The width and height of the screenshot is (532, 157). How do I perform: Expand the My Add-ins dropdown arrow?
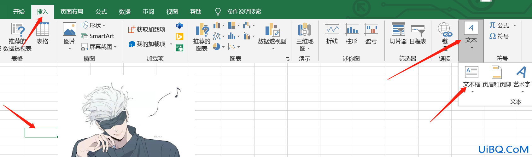tap(171, 44)
